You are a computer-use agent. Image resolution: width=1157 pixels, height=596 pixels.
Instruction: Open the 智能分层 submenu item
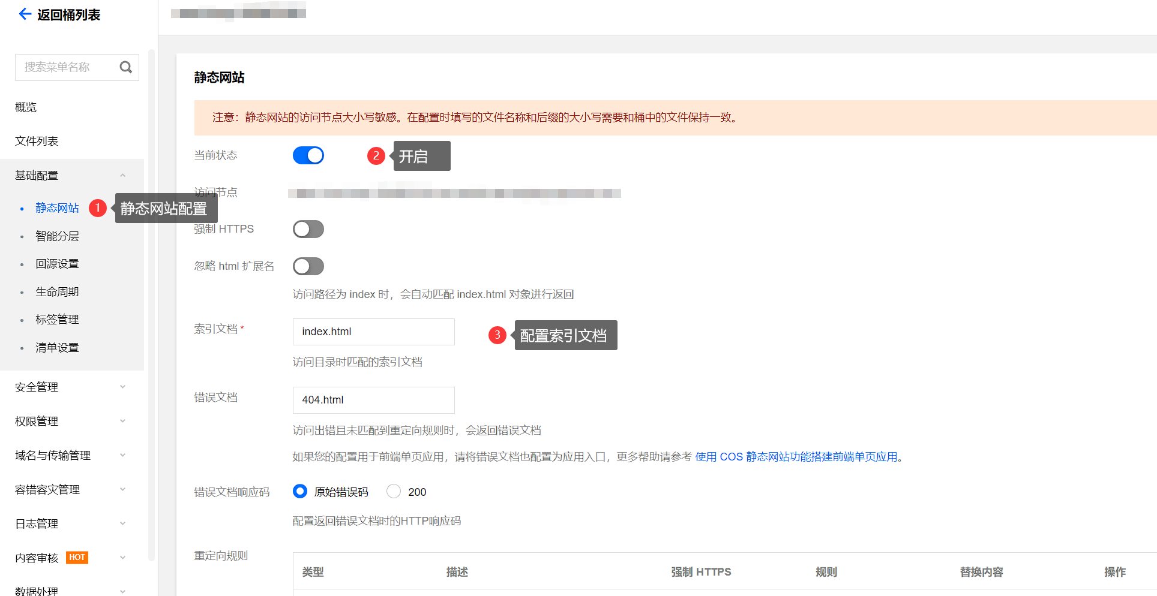57,236
